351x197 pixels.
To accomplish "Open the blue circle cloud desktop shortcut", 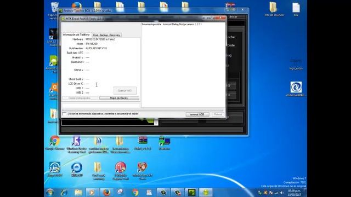I will tap(77, 169).
